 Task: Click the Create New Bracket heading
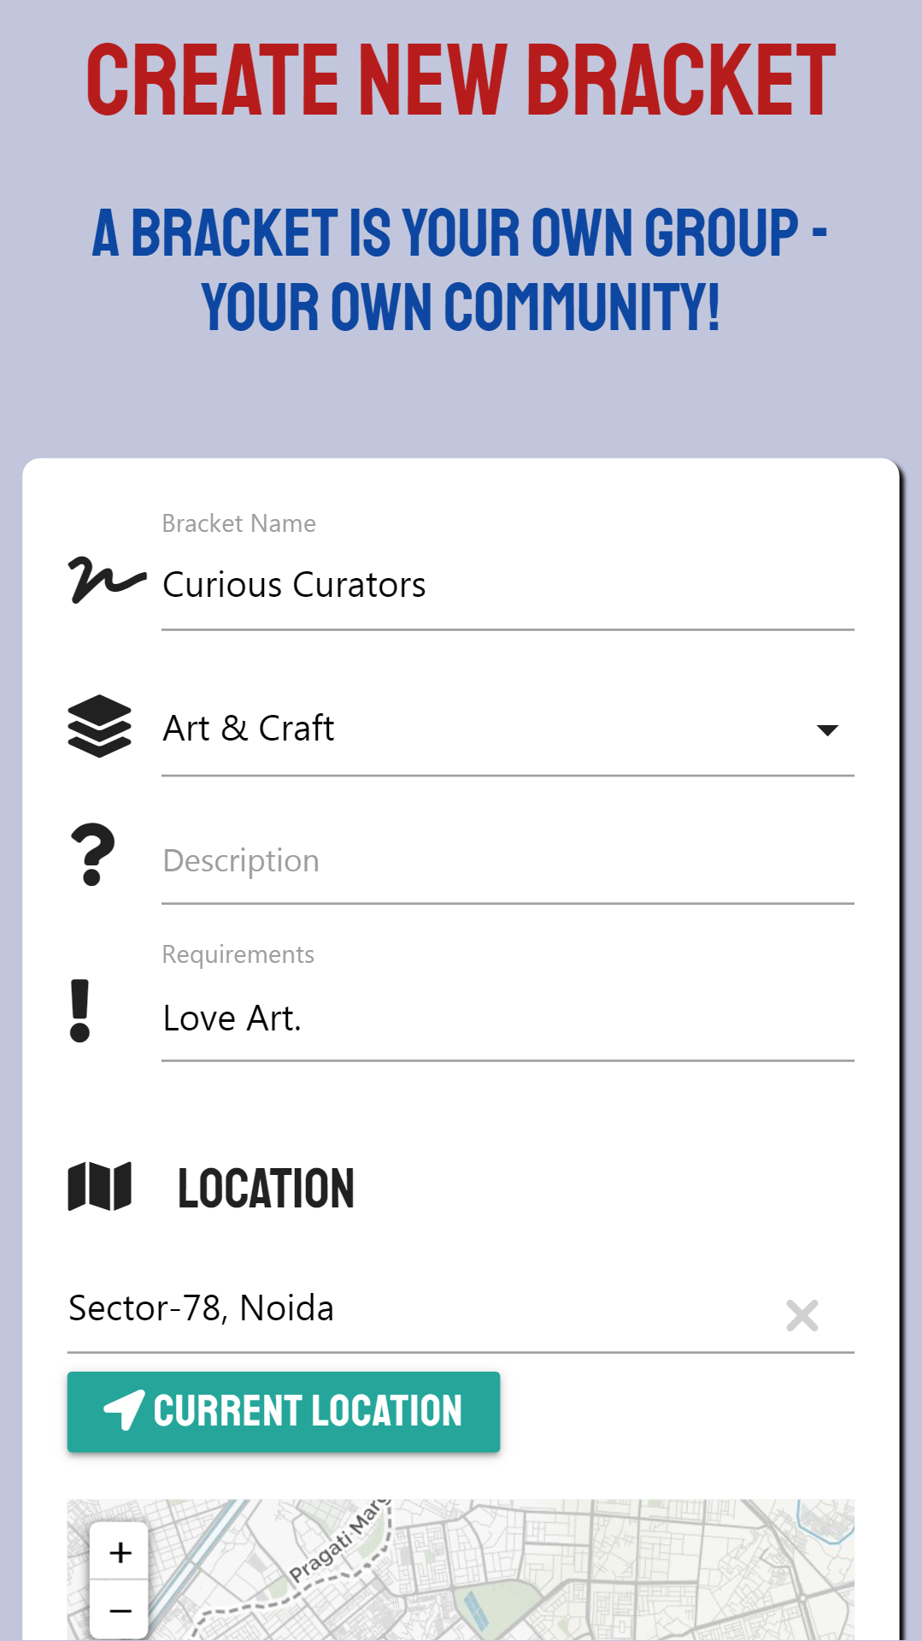point(461,80)
